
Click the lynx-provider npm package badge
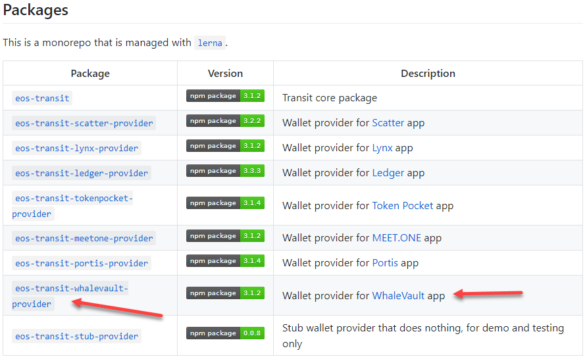[x=225, y=146]
